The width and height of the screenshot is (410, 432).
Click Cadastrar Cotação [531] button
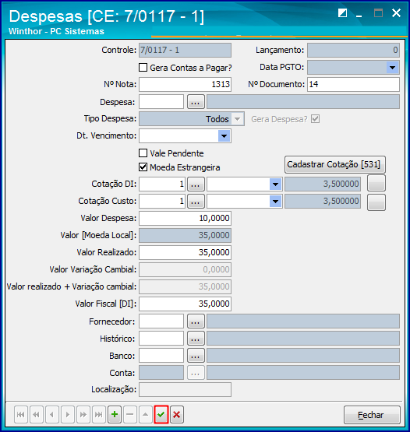click(x=335, y=164)
